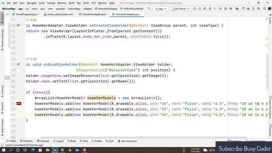Viewport: 272px width, 153px height.
Task: Open the Find tool window
Action: (x=84, y=141)
